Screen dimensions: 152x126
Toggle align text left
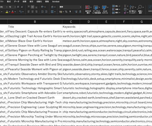[x=29, y=12]
